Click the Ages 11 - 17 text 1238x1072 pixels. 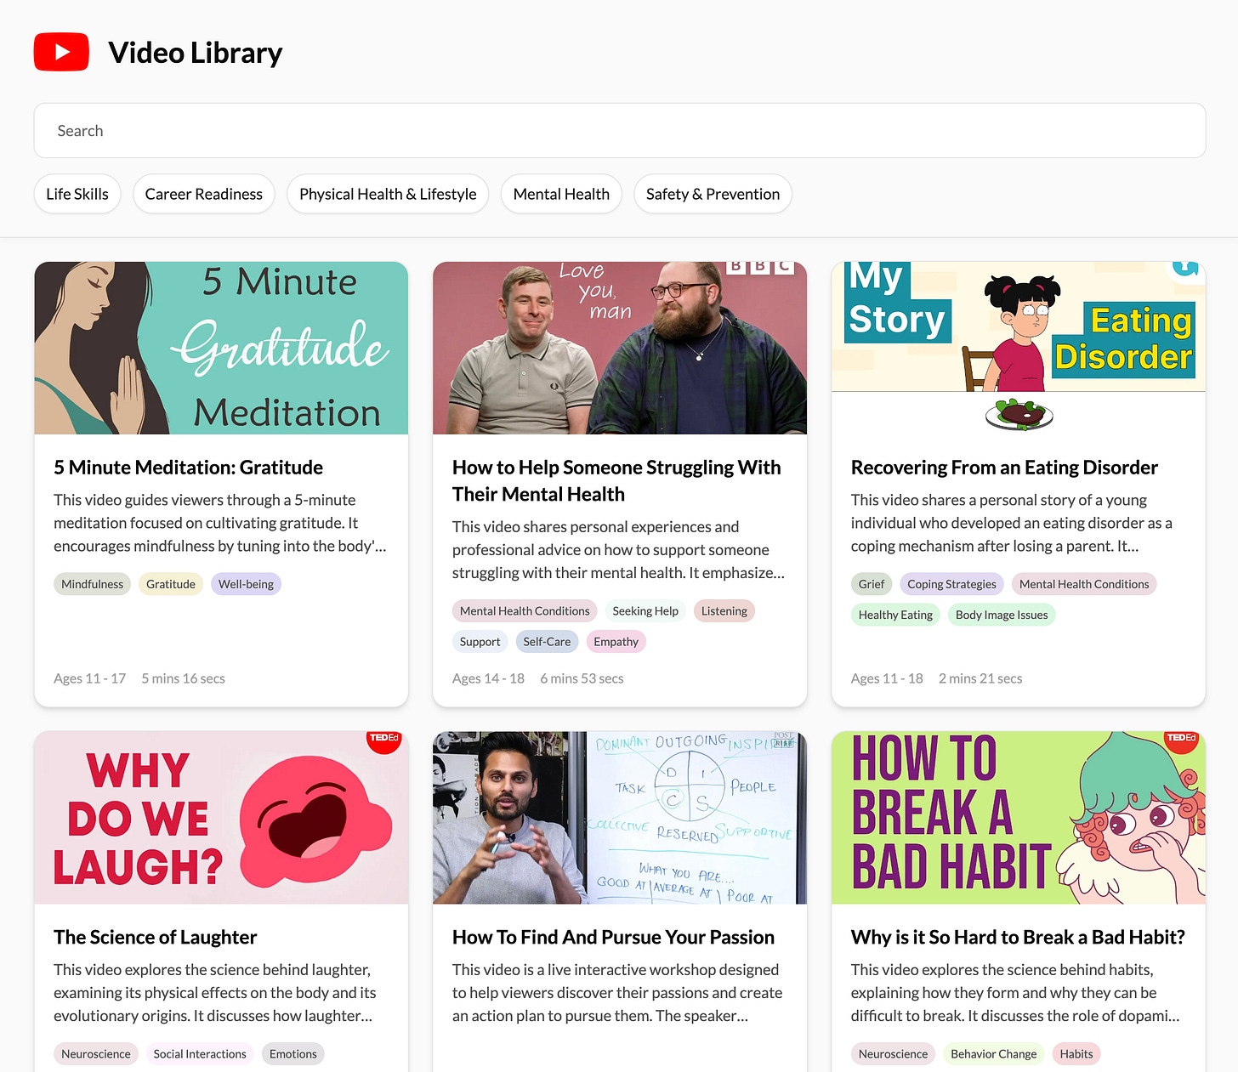tap(89, 678)
